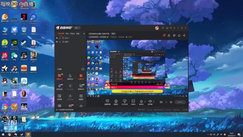Click the live preview canvas
The image size is (243, 137).
click(137, 69)
